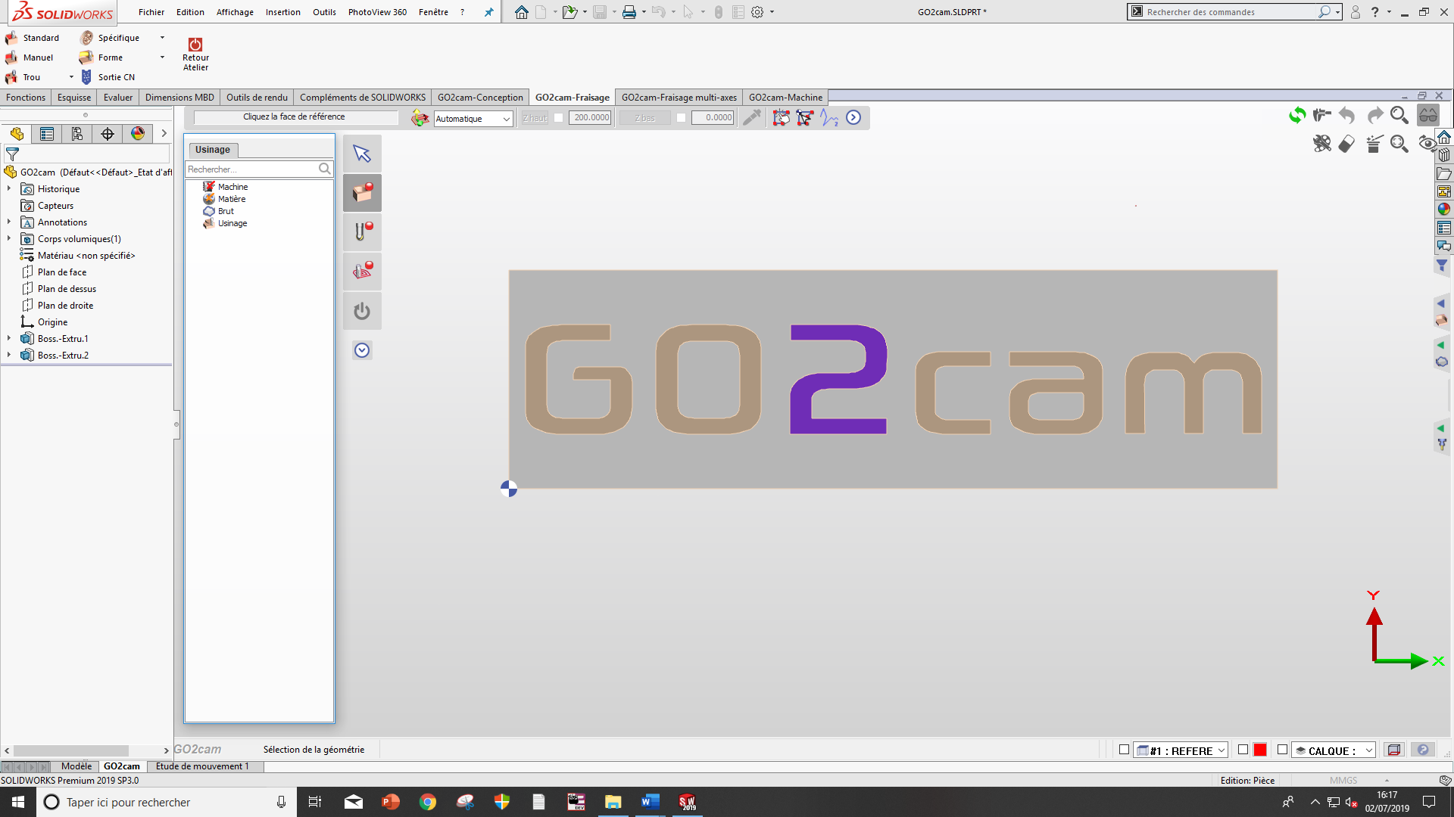Click the Sortie CN button

tap(107, 77)
